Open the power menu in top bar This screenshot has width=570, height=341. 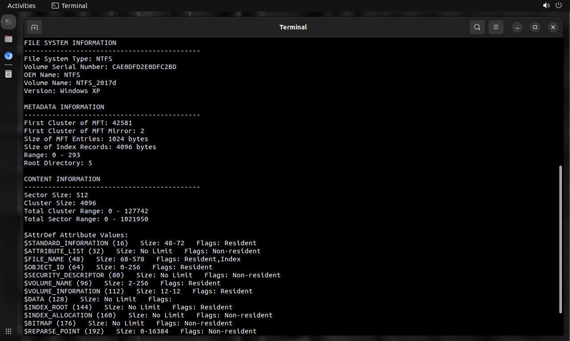pos(559,6)
